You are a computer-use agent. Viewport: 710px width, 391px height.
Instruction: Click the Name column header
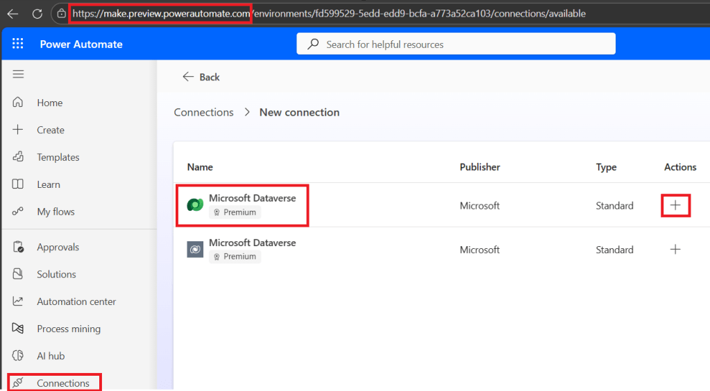(x=200, y=167)
